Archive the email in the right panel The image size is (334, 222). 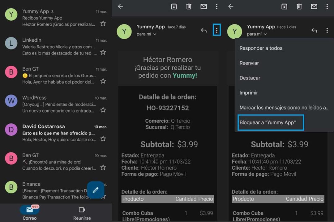point(284,6)
